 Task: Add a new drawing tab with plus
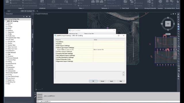tap(37, 11)
